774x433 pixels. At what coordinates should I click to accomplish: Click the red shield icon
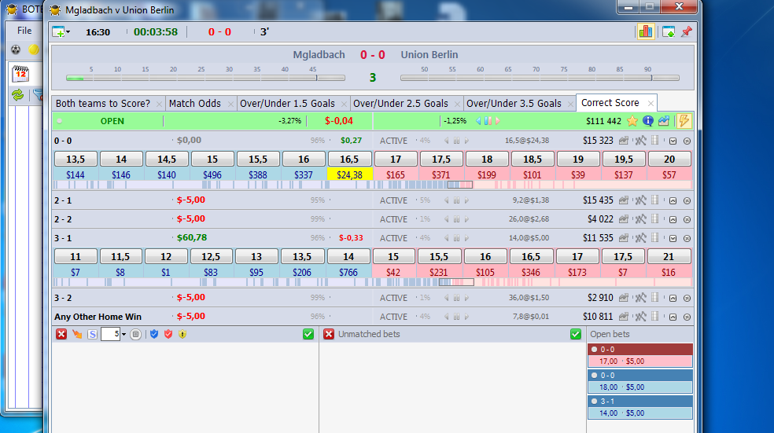168,334
